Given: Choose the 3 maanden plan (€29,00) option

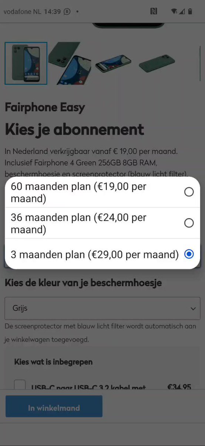Looking at the screenshot, I should point(102,254).
